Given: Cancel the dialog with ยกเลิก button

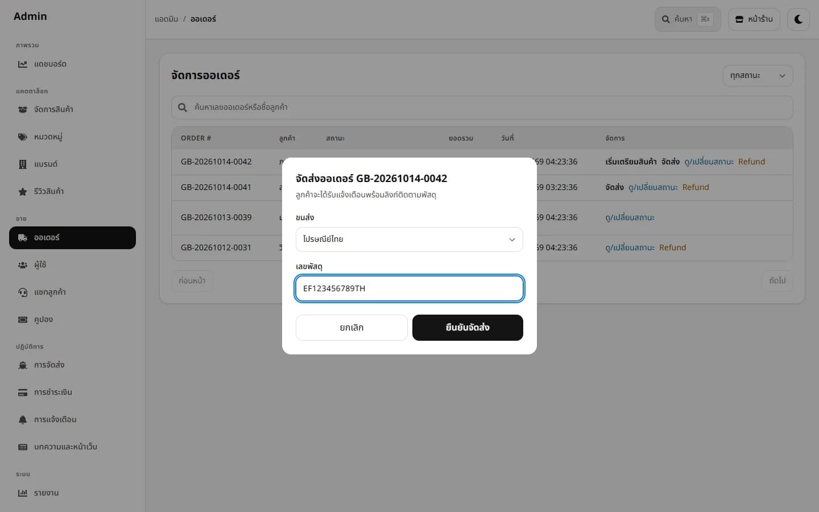Looking at the screenshot, I should coord(351,328).
